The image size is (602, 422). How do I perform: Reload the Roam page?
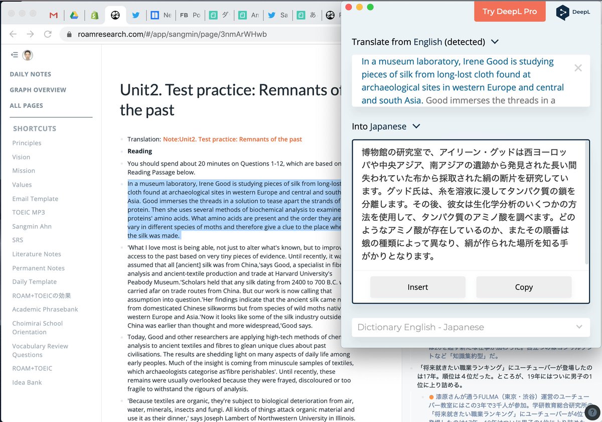(48, 34)
